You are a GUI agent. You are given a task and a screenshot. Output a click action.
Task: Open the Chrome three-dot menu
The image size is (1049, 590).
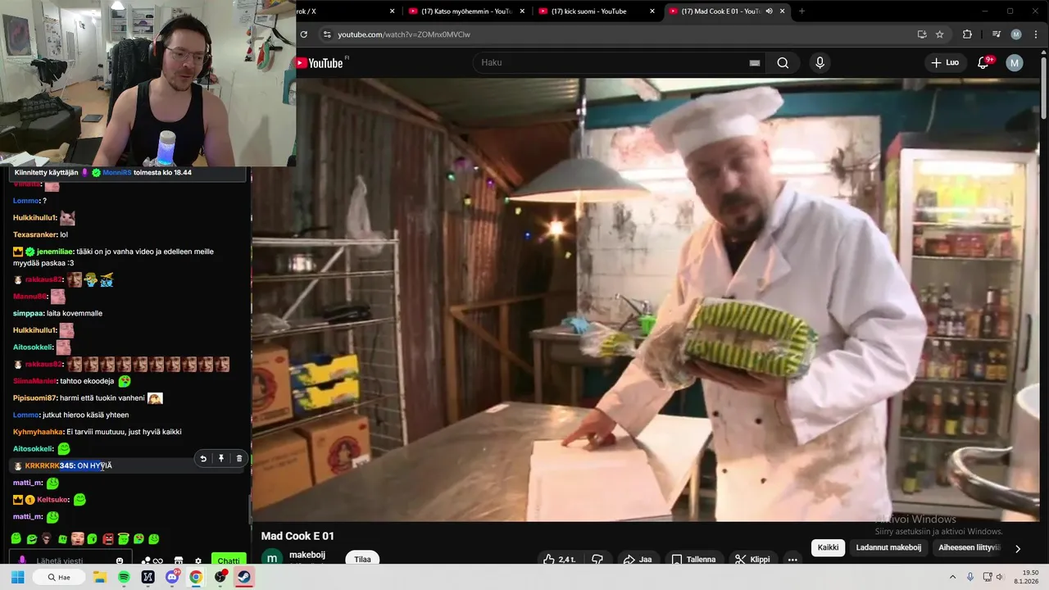pyautogui.click(x=1034, y=34)
